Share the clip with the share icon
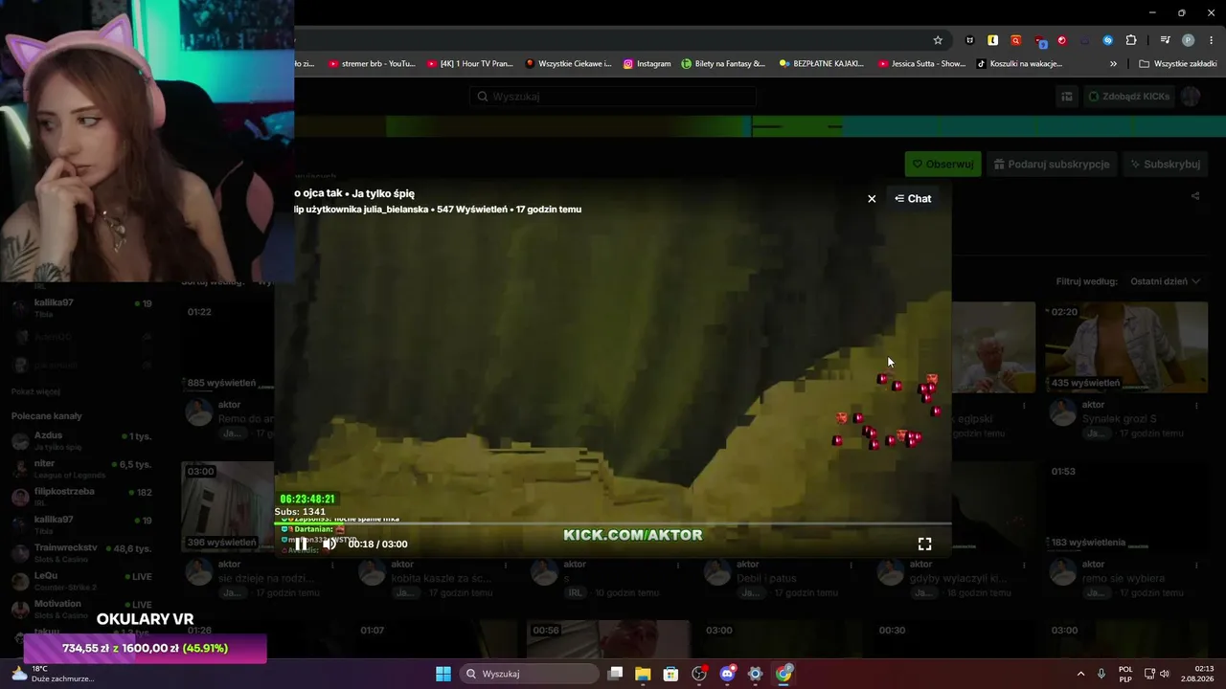Viewport: 1226px width, 689px height. [x=1194, y=196]
